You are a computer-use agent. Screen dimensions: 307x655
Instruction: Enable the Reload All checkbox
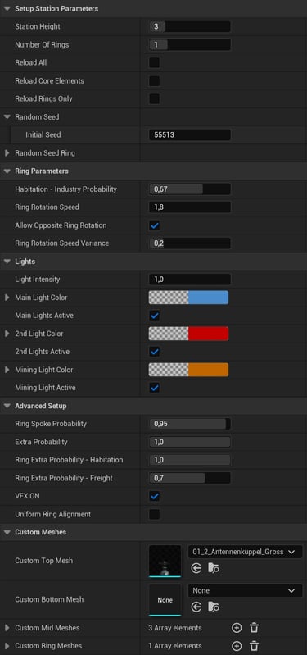pos(155,62)
